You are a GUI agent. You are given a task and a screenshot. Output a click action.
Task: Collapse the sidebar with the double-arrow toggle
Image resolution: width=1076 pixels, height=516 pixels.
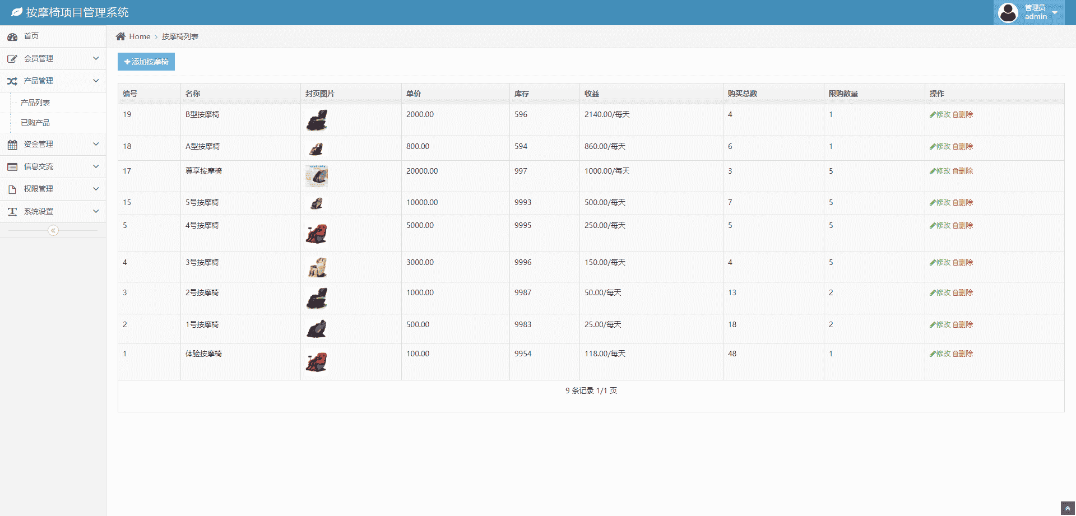point(53,230)
